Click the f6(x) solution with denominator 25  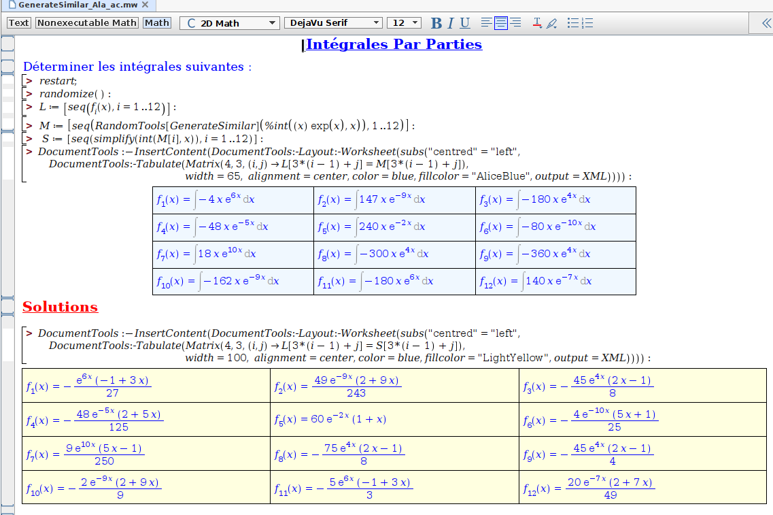click(x=643, y=420)
